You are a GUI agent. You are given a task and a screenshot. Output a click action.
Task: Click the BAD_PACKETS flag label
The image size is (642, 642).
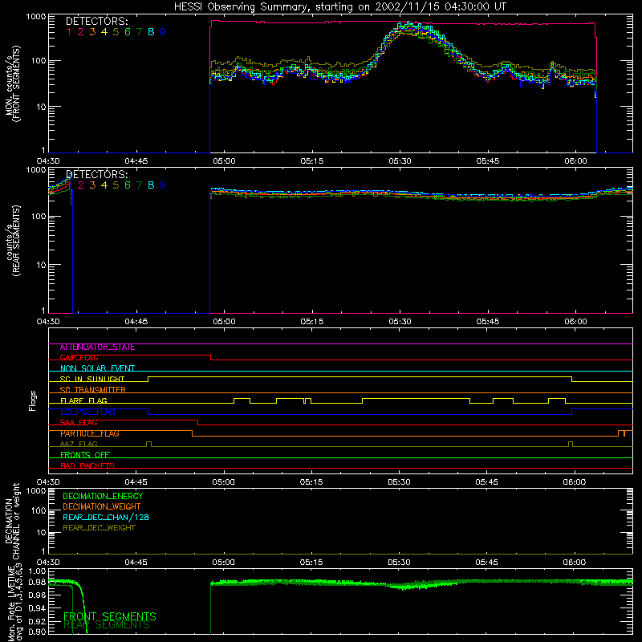click(87, 465)
